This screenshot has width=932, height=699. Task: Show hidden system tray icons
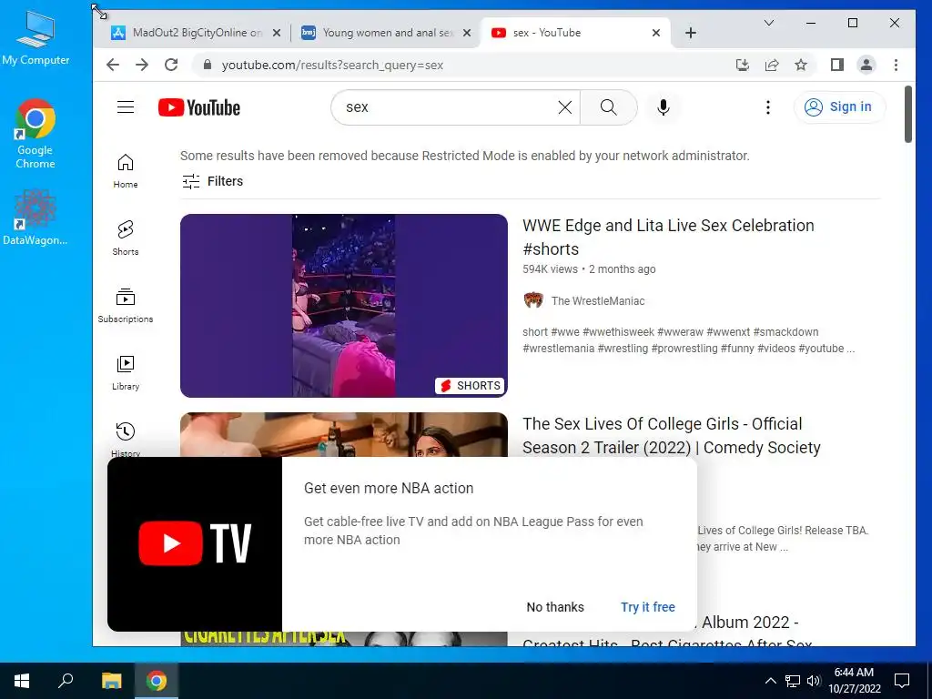pyautogui.click(x=770, y=681)
